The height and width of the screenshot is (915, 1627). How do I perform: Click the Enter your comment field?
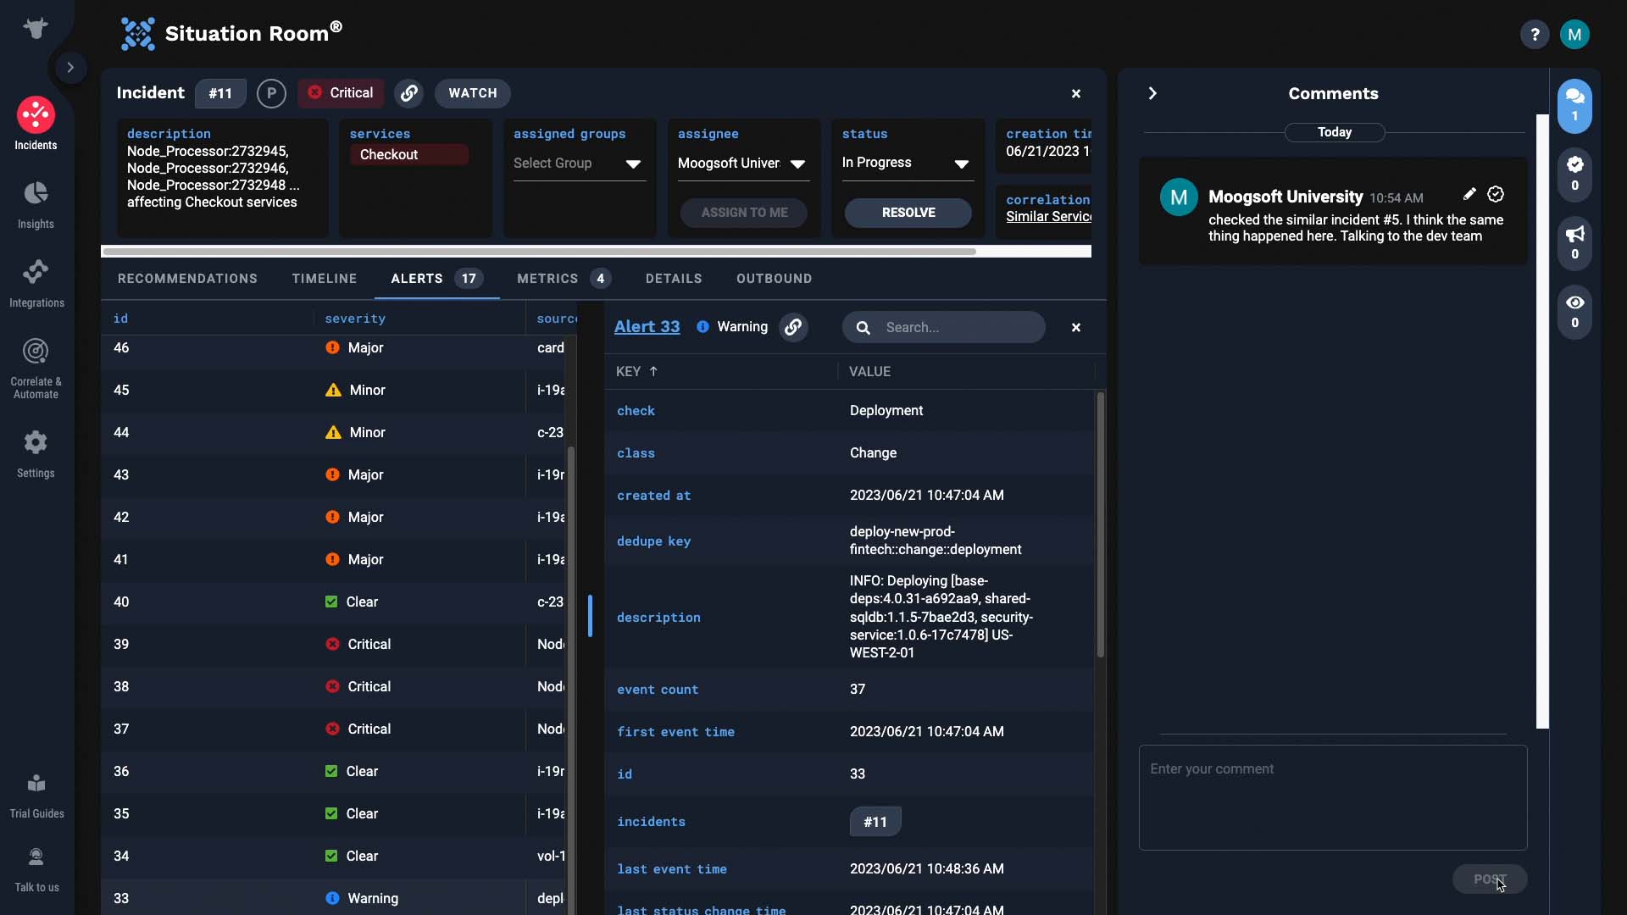1333,798
